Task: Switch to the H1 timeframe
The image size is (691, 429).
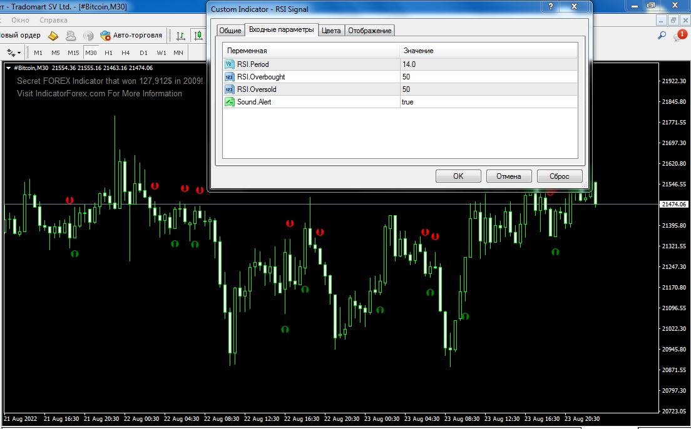Action: click(108, 53)
